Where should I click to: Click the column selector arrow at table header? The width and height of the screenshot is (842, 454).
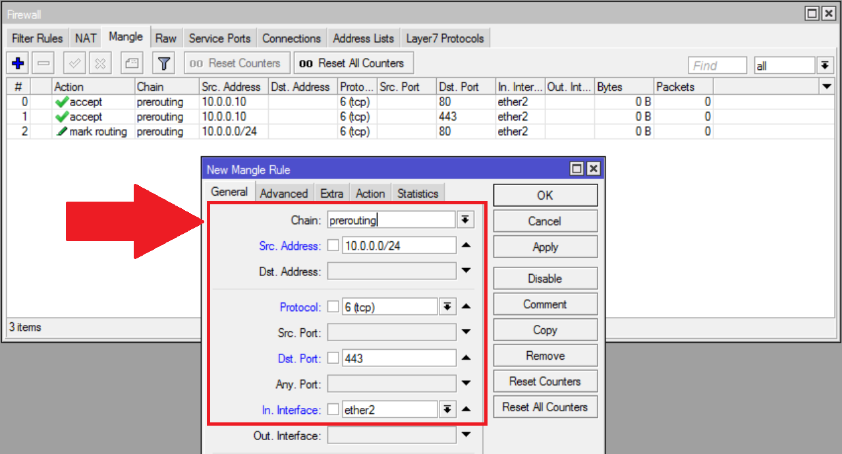(x=826, y=86)
